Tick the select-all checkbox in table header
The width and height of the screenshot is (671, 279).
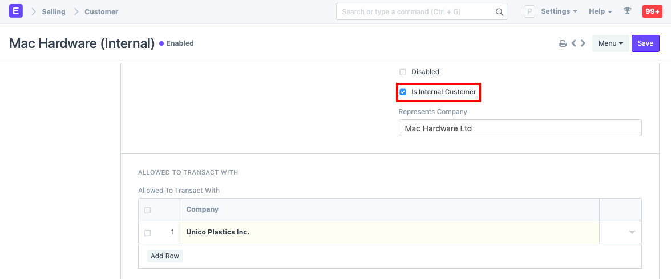tap(148, 210)
